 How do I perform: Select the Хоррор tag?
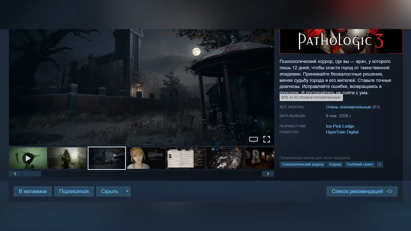pos(335,165)
